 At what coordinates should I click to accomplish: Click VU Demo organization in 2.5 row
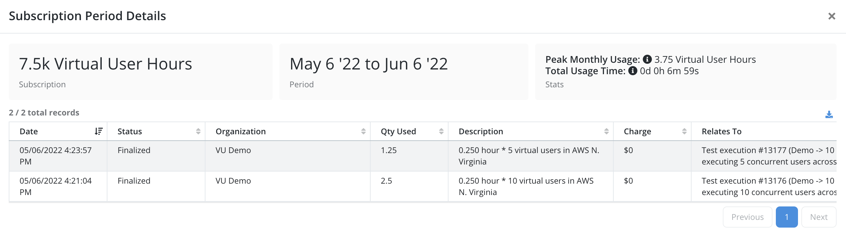click(233, 181)
